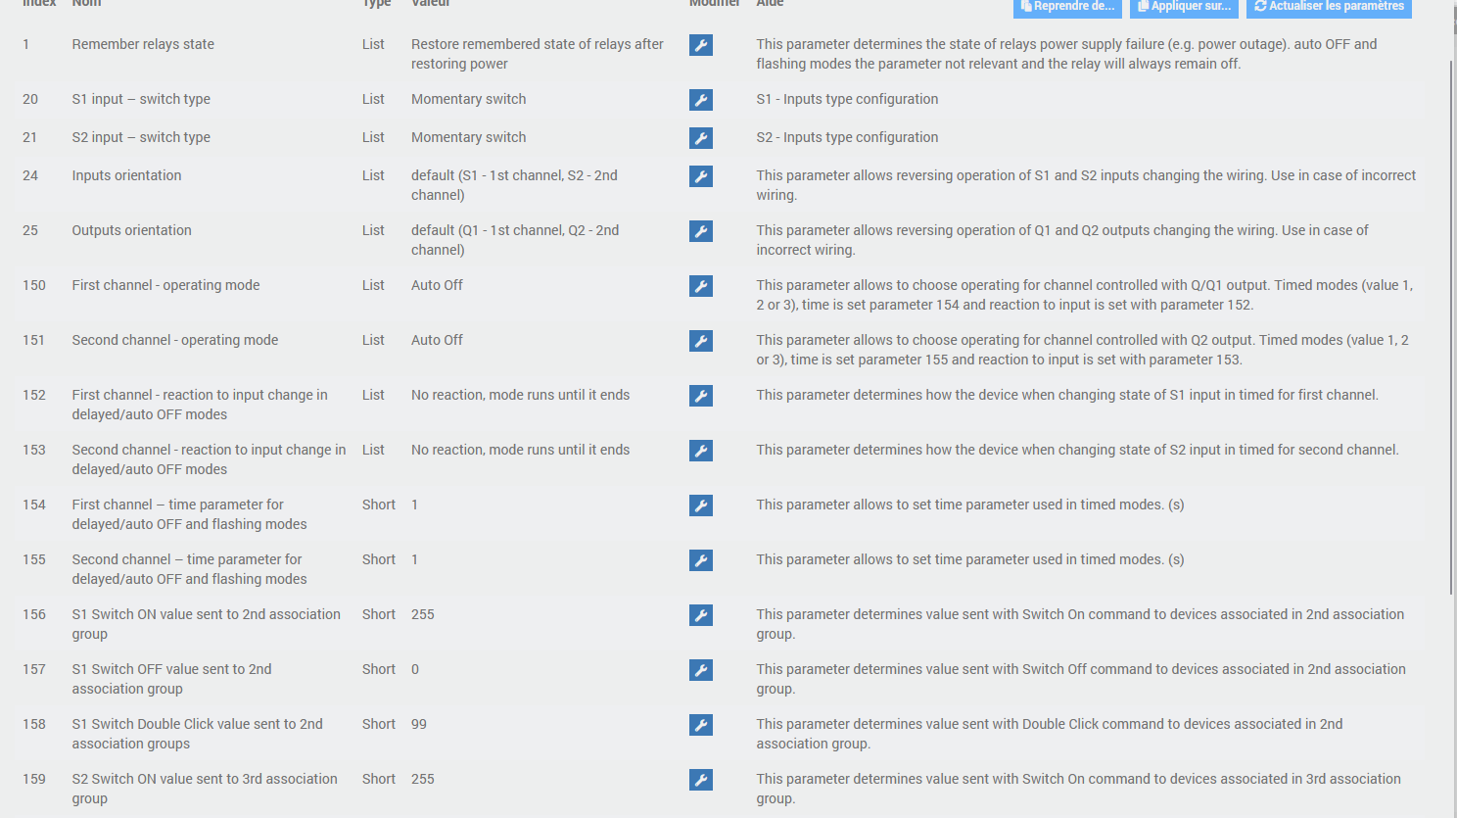Click index number 24
The height and width of the screenshot is (818, 1457).
pyautogui.click(x=30, y=175)
